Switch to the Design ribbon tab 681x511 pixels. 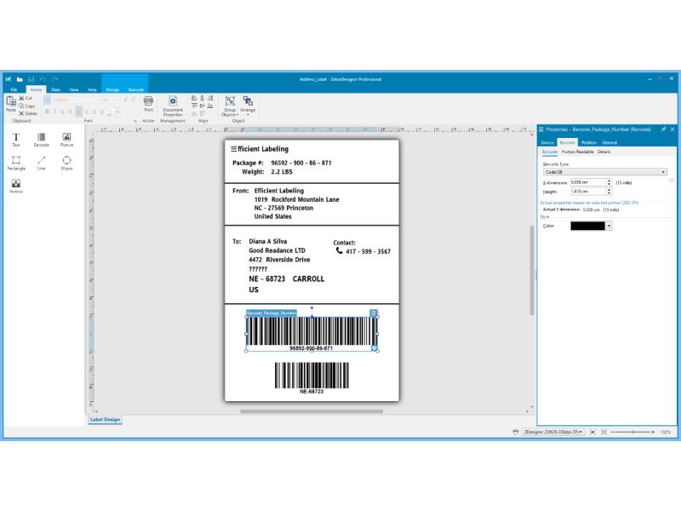112,89
